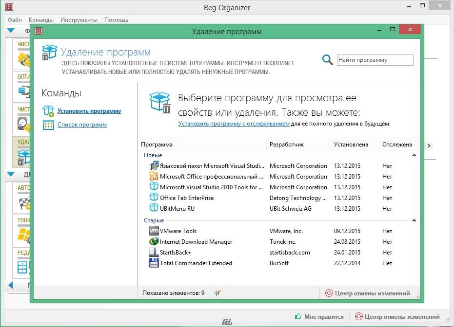Click the Total Commander floppy icon
This screenshot has height=327, width=454.
154,263
